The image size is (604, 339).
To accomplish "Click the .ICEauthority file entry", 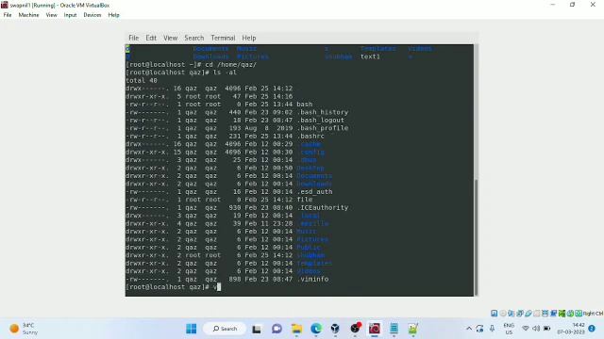I will pos(323,207).
